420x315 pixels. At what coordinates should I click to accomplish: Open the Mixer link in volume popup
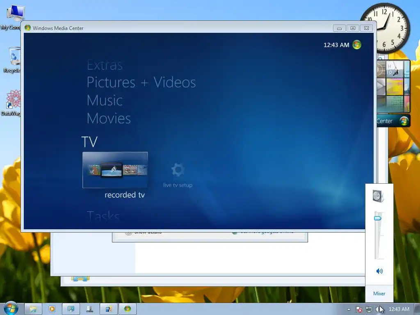pos(379,294)
